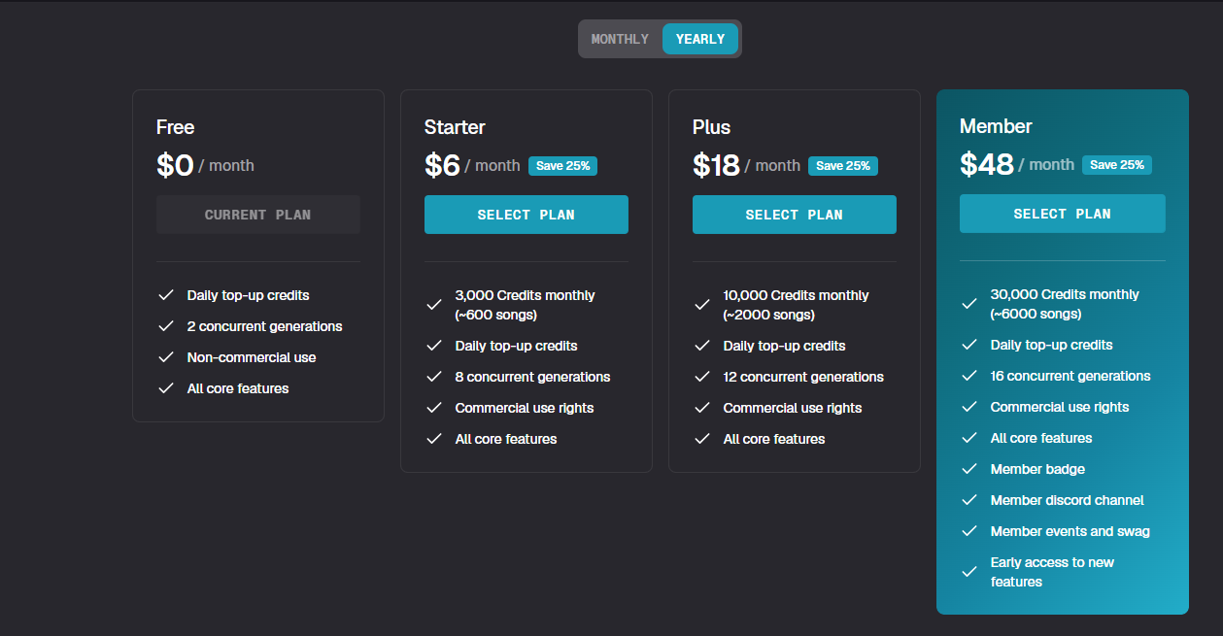The width and height of the screenshot is (1223, 636).
Task: Click the Save 25% badge on Member
Action: [x=1117, y=165]
